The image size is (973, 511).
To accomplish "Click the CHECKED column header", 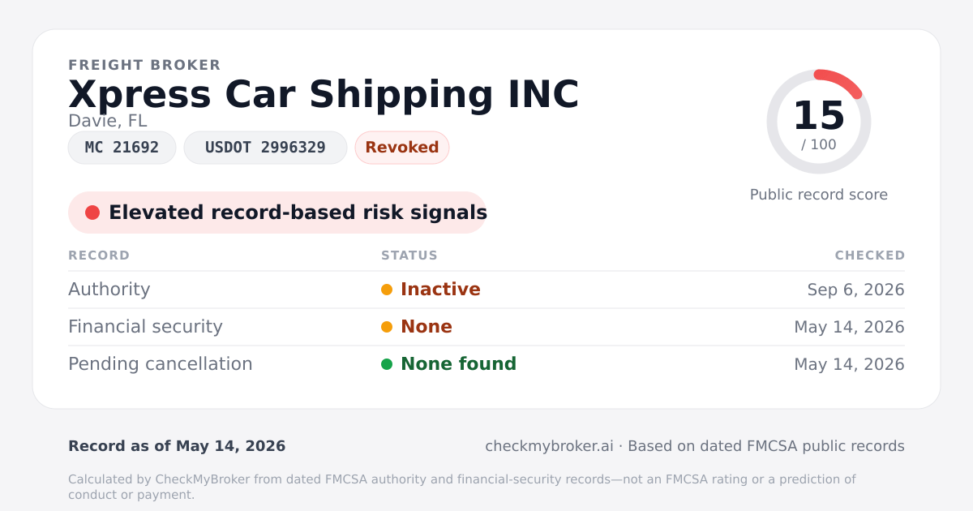I will click(870, 255).
